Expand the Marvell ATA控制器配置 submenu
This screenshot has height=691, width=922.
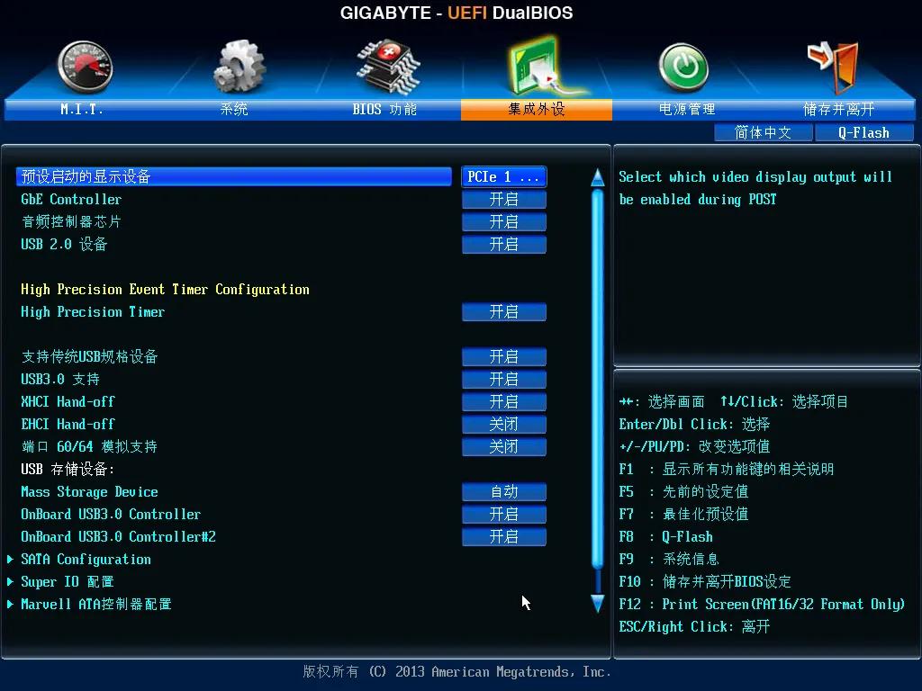95,604
